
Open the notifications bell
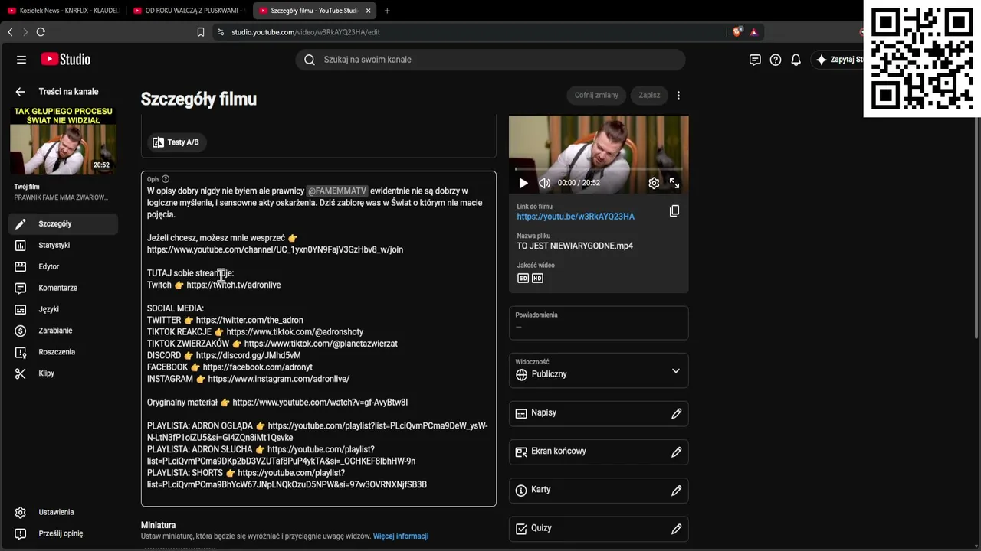(796, 60)
